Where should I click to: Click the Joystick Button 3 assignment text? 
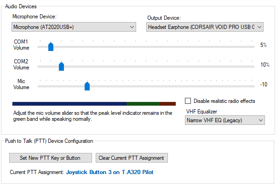(109, 173)
